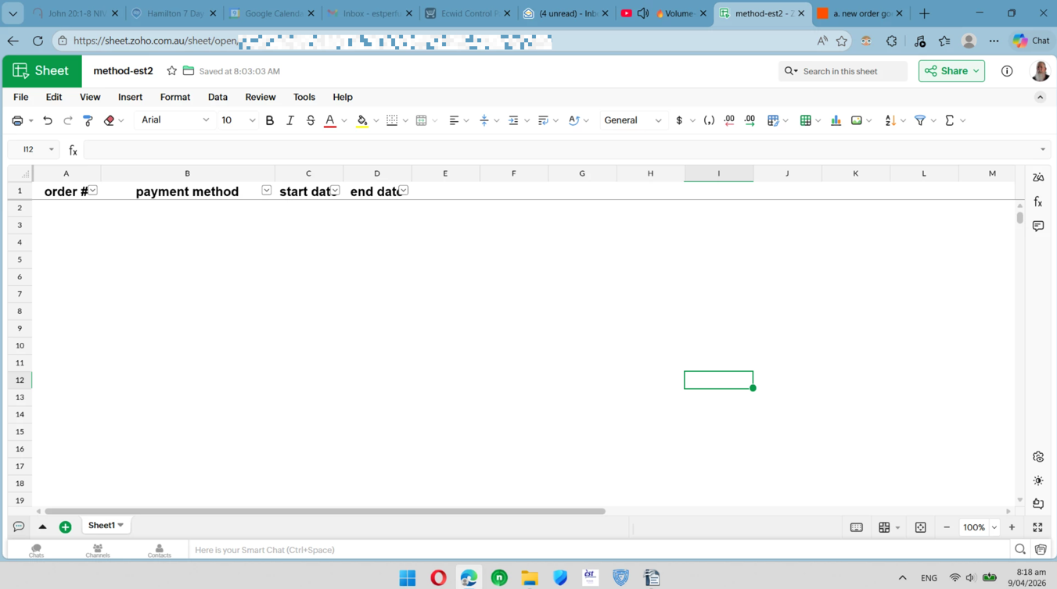Screen dimensions: 1057x589
Task: Open filter dropdown on order # header
Action: [92, 191]
